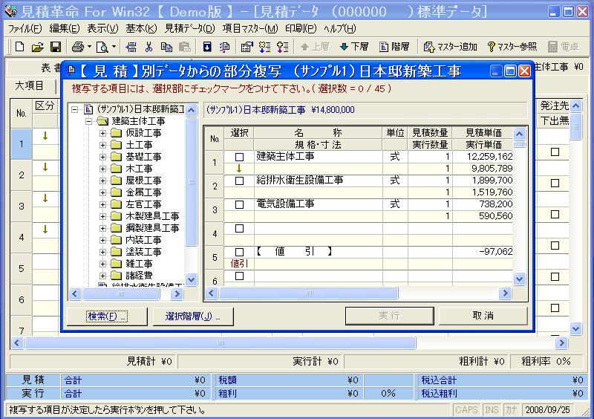Click the マスター追加 toolbar button
This screenshot has width=594, height=419.
click(450, 47)
